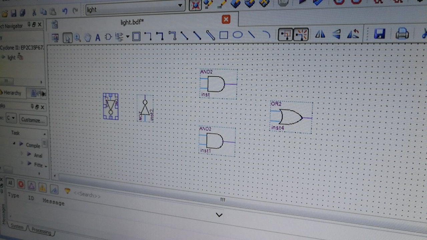Screen dimensions: 427x240
Task: Toggle the error messages filter
Action: pos(21,184)
